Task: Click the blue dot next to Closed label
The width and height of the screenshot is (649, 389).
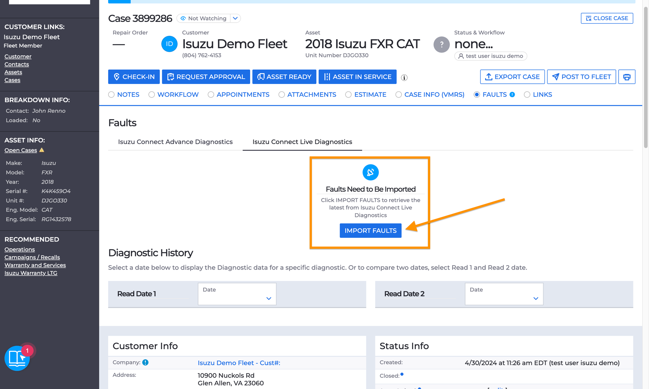Action: point(402,374)
